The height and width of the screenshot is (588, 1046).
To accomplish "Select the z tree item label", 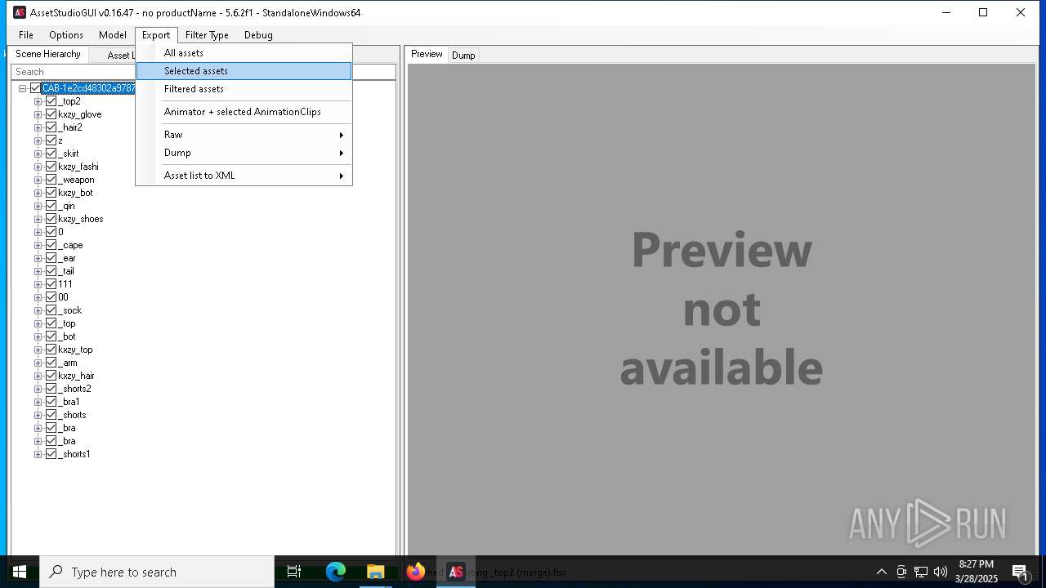I will click(60, 140).
